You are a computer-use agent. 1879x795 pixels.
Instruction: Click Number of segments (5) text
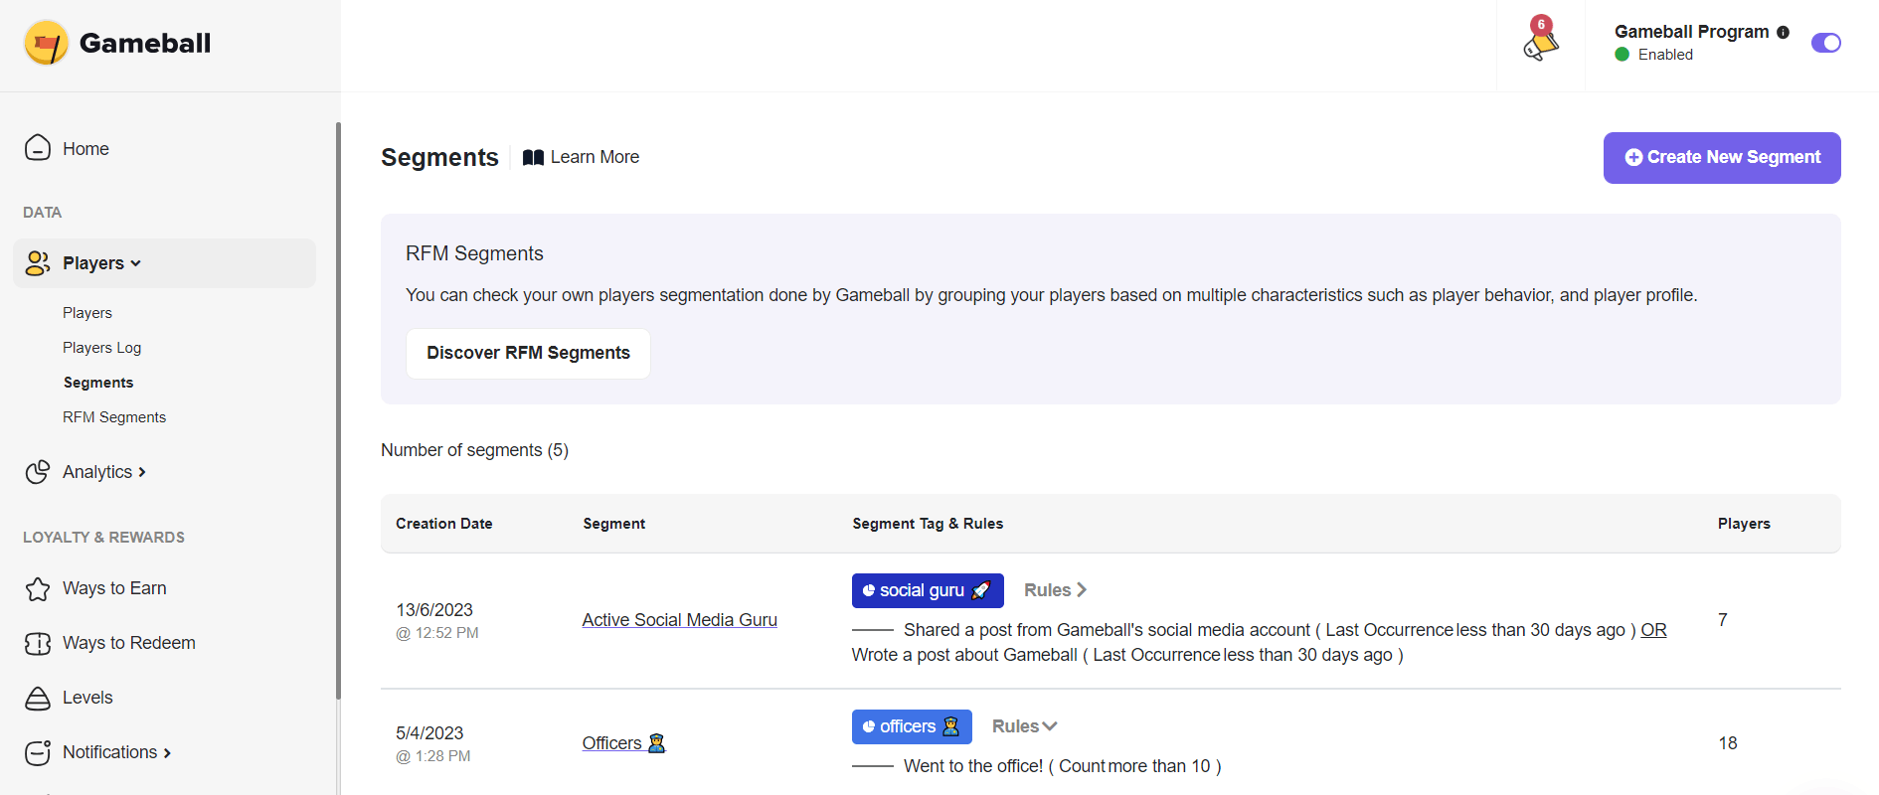coord(474,450)
